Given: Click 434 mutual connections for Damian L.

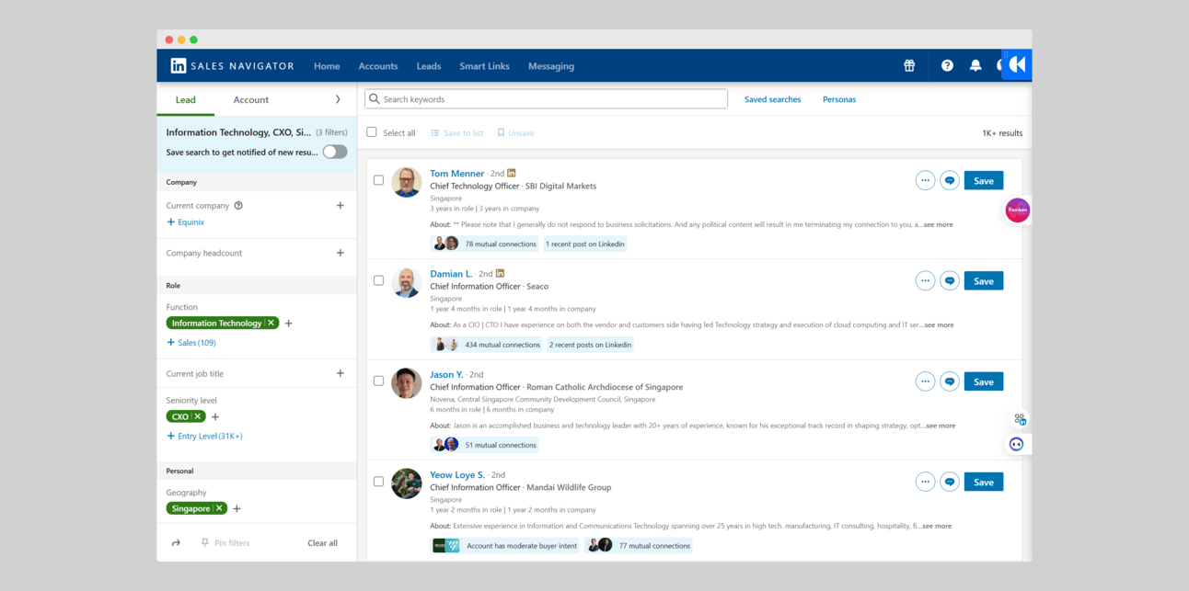Looking at the screenshot, I should [x=488, y=345].
